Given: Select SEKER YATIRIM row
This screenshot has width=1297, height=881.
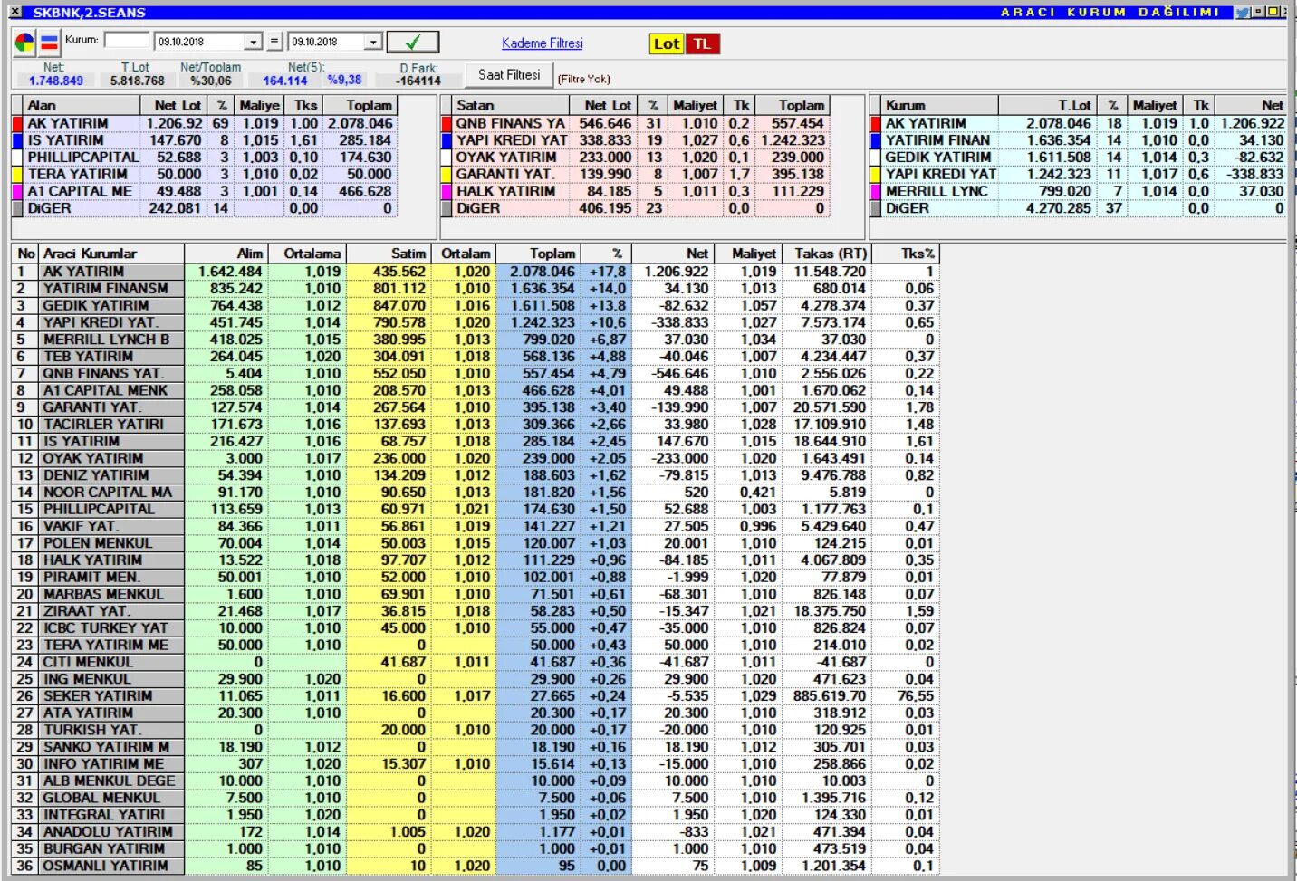Looking at the screenshot, I should coord(475,695).
